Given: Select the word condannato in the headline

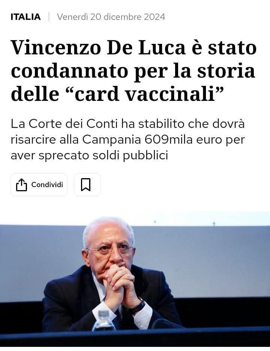Looking at the screenshot, I should pyautogui.click(x=69, y=71).
